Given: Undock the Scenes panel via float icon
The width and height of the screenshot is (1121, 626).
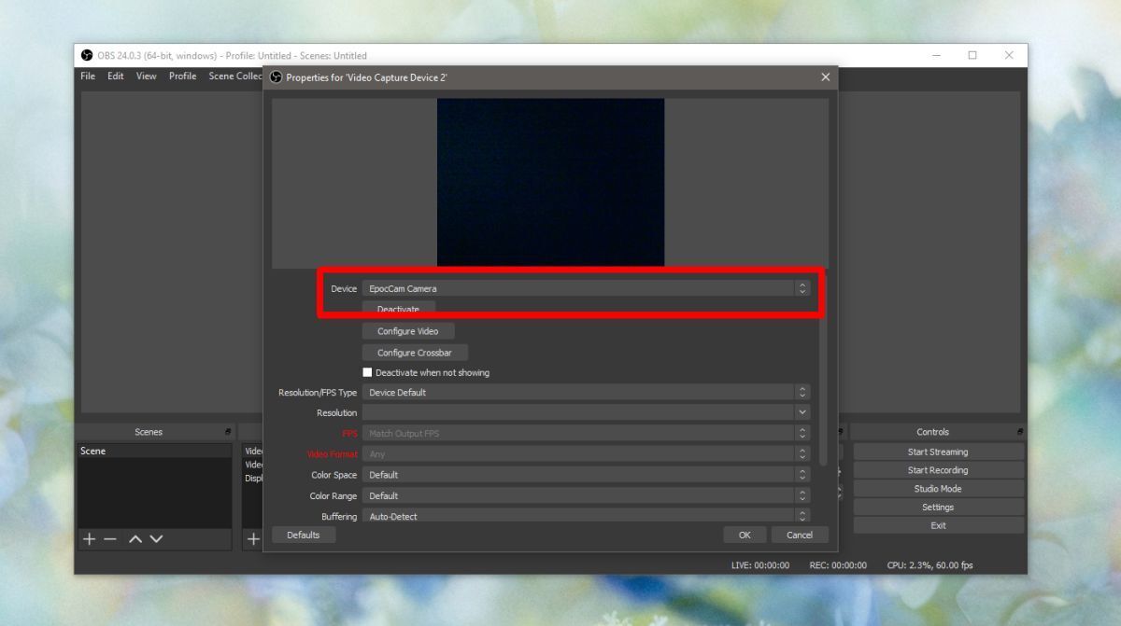Looking at the screenshot, I should coord(228,432).
